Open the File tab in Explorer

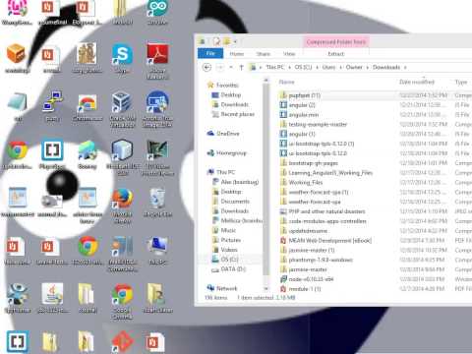pos(210,53)
